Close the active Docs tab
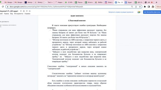 (x=122, y=2)
